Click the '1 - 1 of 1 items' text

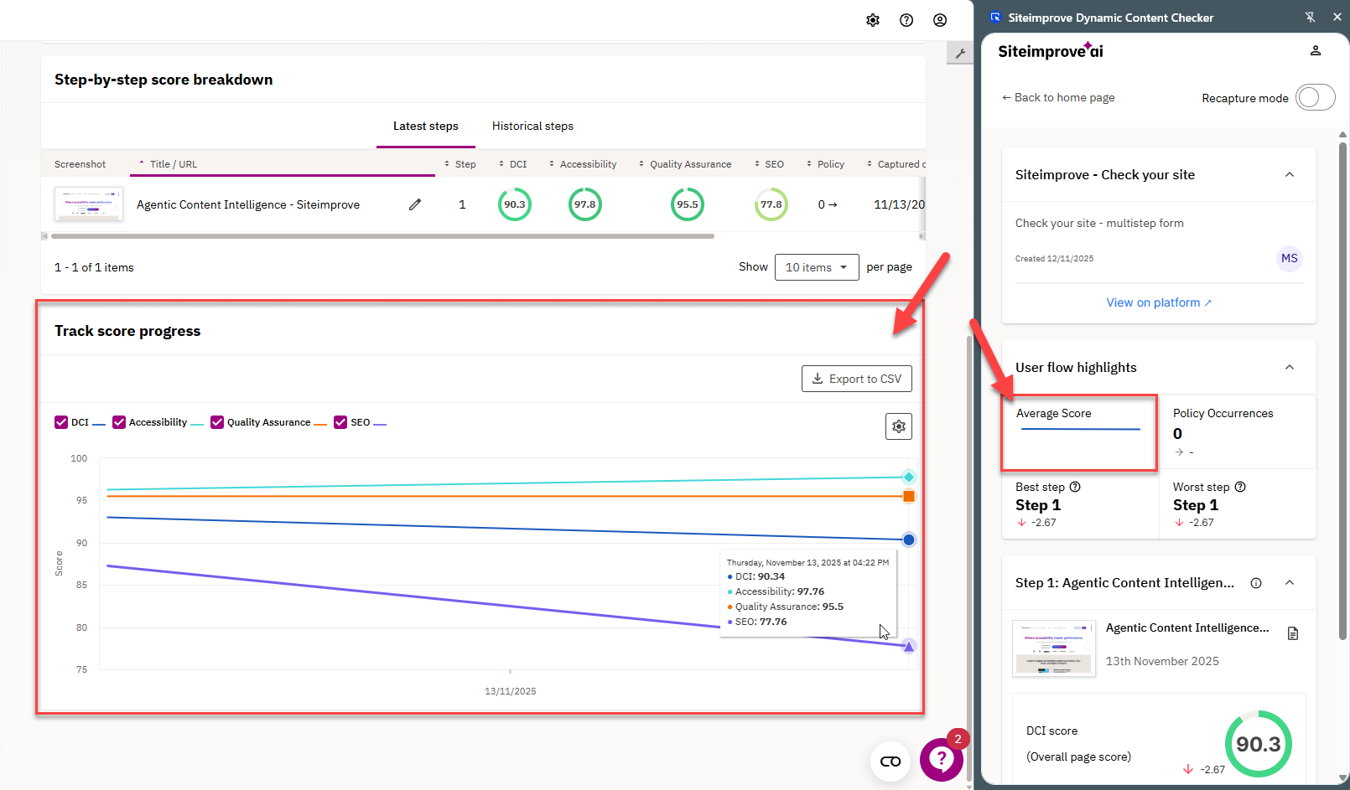[x=94, y=267]
